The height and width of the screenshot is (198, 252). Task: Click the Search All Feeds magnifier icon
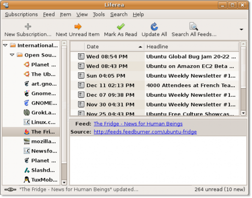click(194, 26)
